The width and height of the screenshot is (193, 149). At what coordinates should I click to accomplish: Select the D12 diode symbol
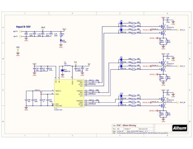pyautogui.click(x=121, y=96)
